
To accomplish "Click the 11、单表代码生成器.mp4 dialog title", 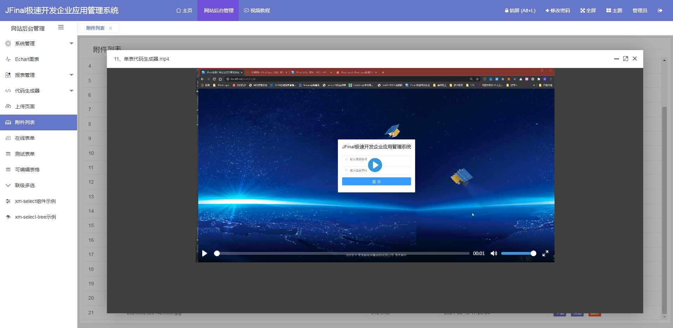I will 142,59.
